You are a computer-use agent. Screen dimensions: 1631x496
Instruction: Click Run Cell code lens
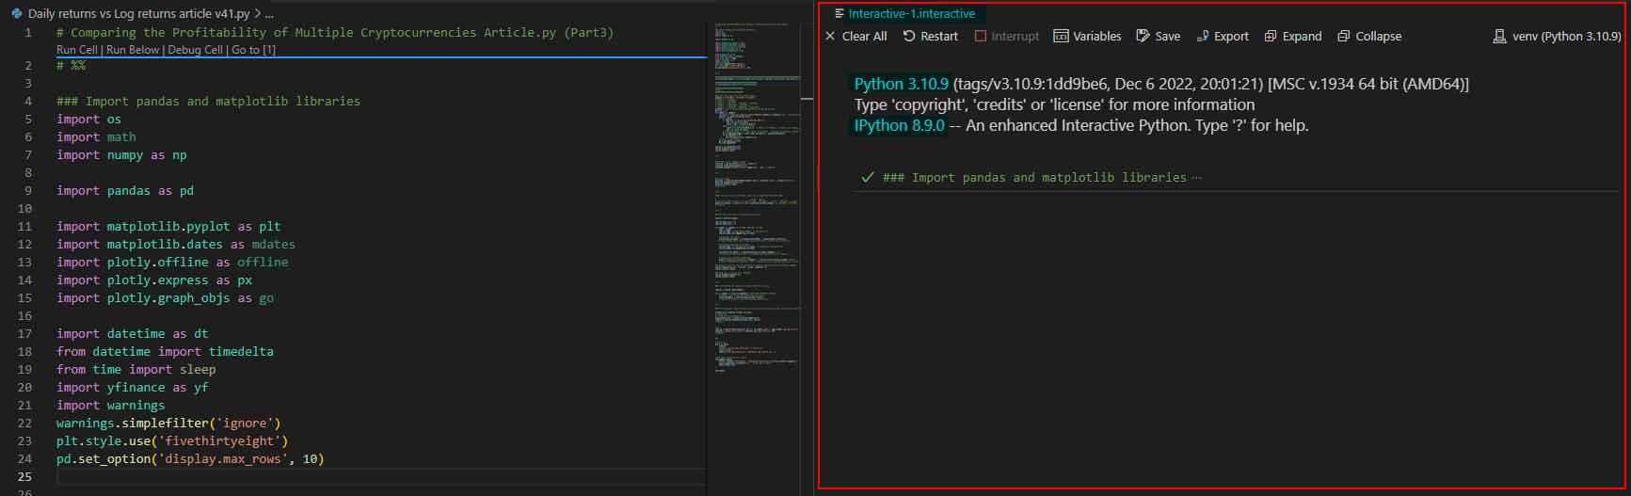point(76,50)
